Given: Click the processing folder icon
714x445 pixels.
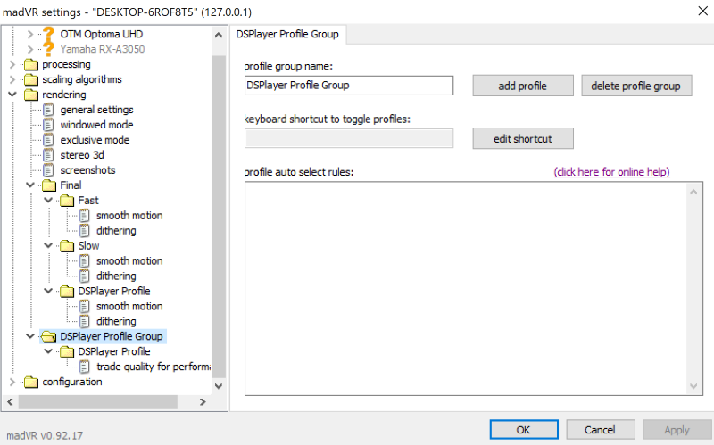Looking at the screenshot, I should coord(31,64).
